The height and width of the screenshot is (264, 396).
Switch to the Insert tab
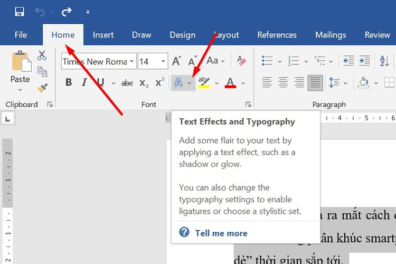coord(103,35)
